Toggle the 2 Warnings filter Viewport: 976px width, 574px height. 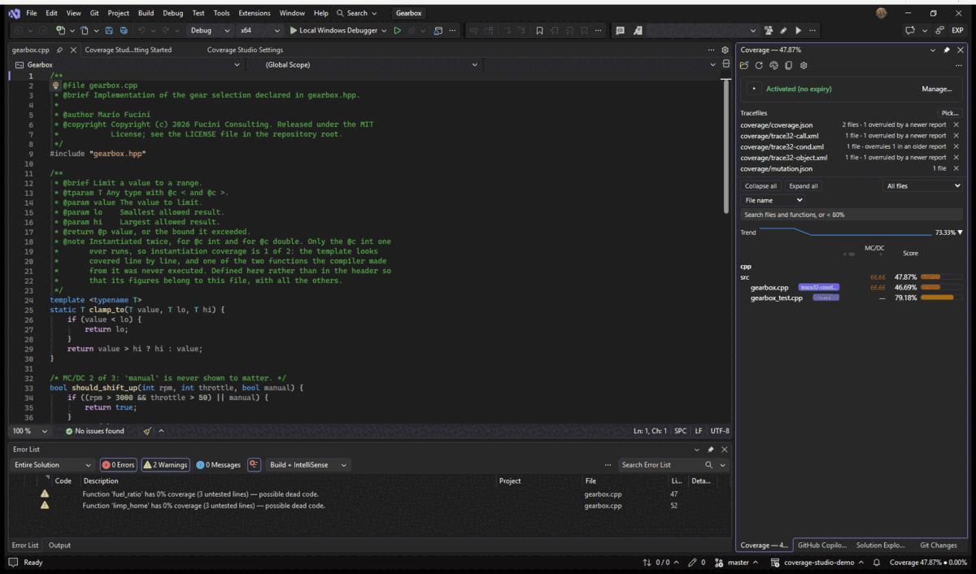(165, 465)
